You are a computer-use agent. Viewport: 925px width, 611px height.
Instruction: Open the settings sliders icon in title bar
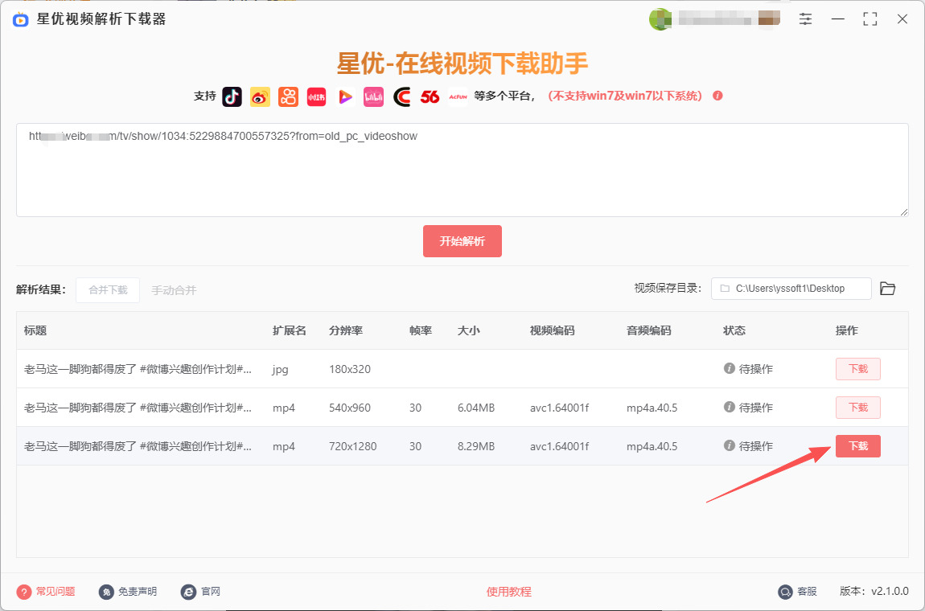click(x=806, y=18)
